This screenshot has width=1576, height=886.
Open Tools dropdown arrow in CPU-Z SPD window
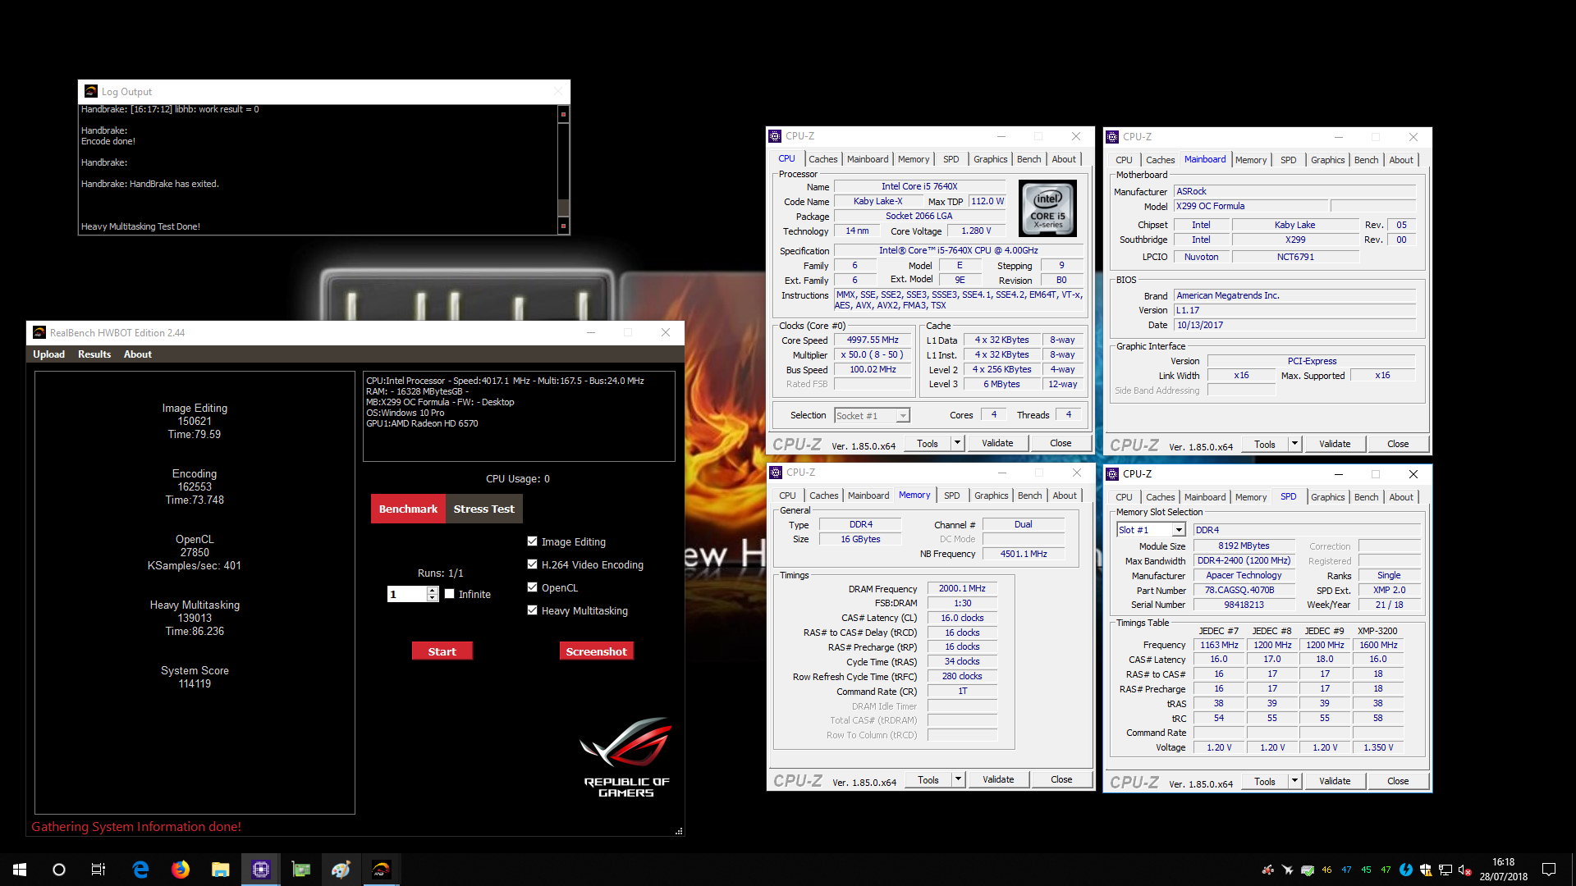point(1294,781)
